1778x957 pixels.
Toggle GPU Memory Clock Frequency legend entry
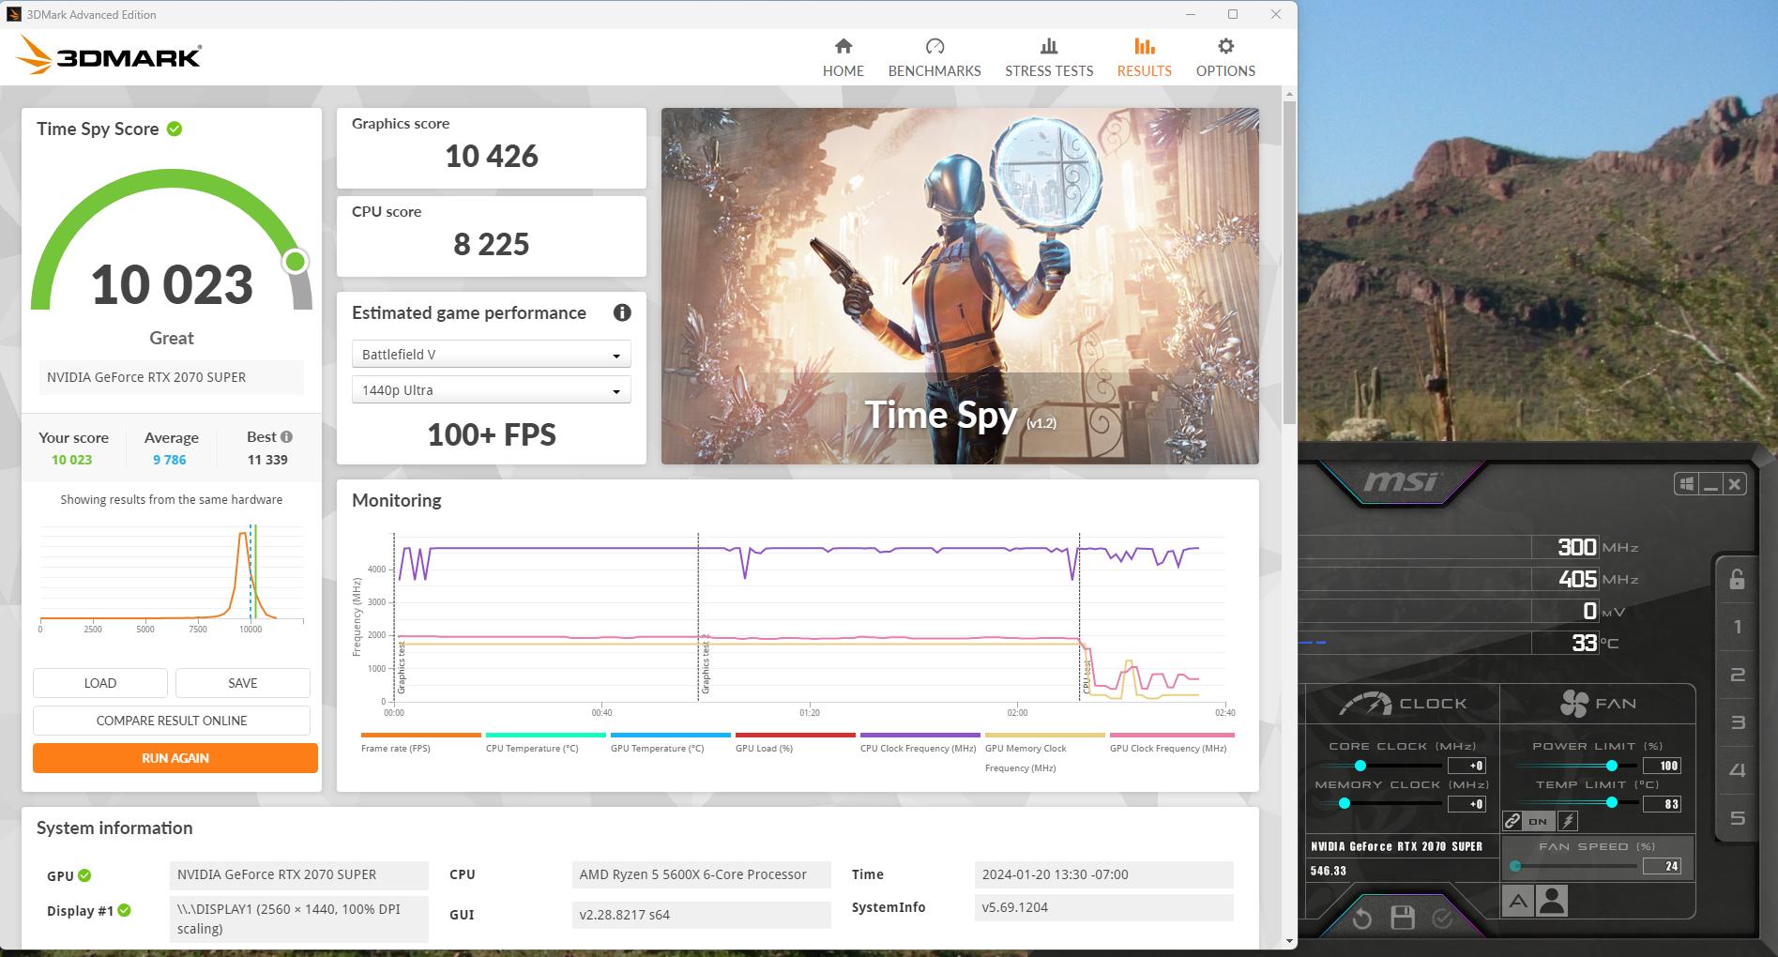click(1044, 753)
